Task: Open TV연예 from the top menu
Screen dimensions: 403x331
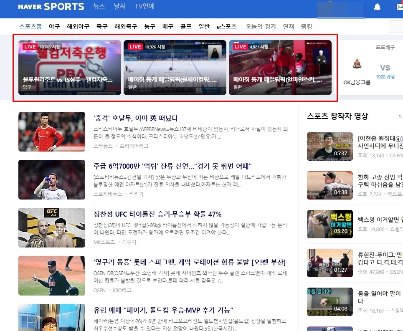Action: 144,7
